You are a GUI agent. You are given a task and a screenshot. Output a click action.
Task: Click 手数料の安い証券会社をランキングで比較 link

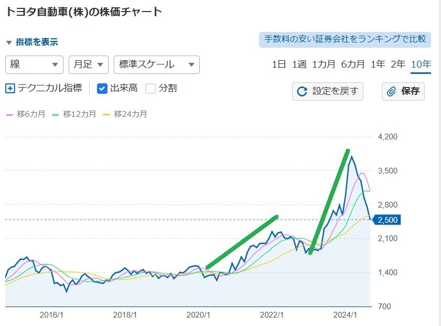(x=345, y=39)
